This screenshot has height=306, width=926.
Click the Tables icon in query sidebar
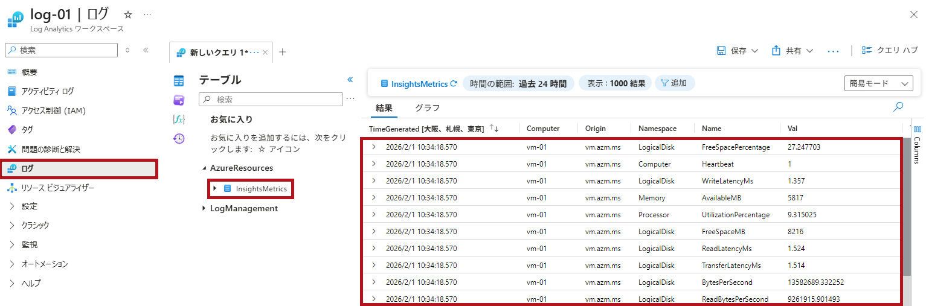point(179,81)
